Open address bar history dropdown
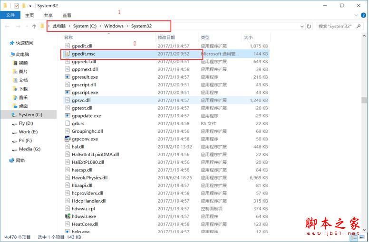The image size is (369, 242). pos(302,27)
